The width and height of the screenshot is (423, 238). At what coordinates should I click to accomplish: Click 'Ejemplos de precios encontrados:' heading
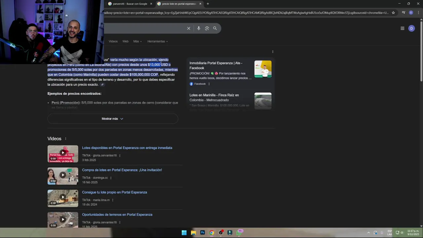74,94
